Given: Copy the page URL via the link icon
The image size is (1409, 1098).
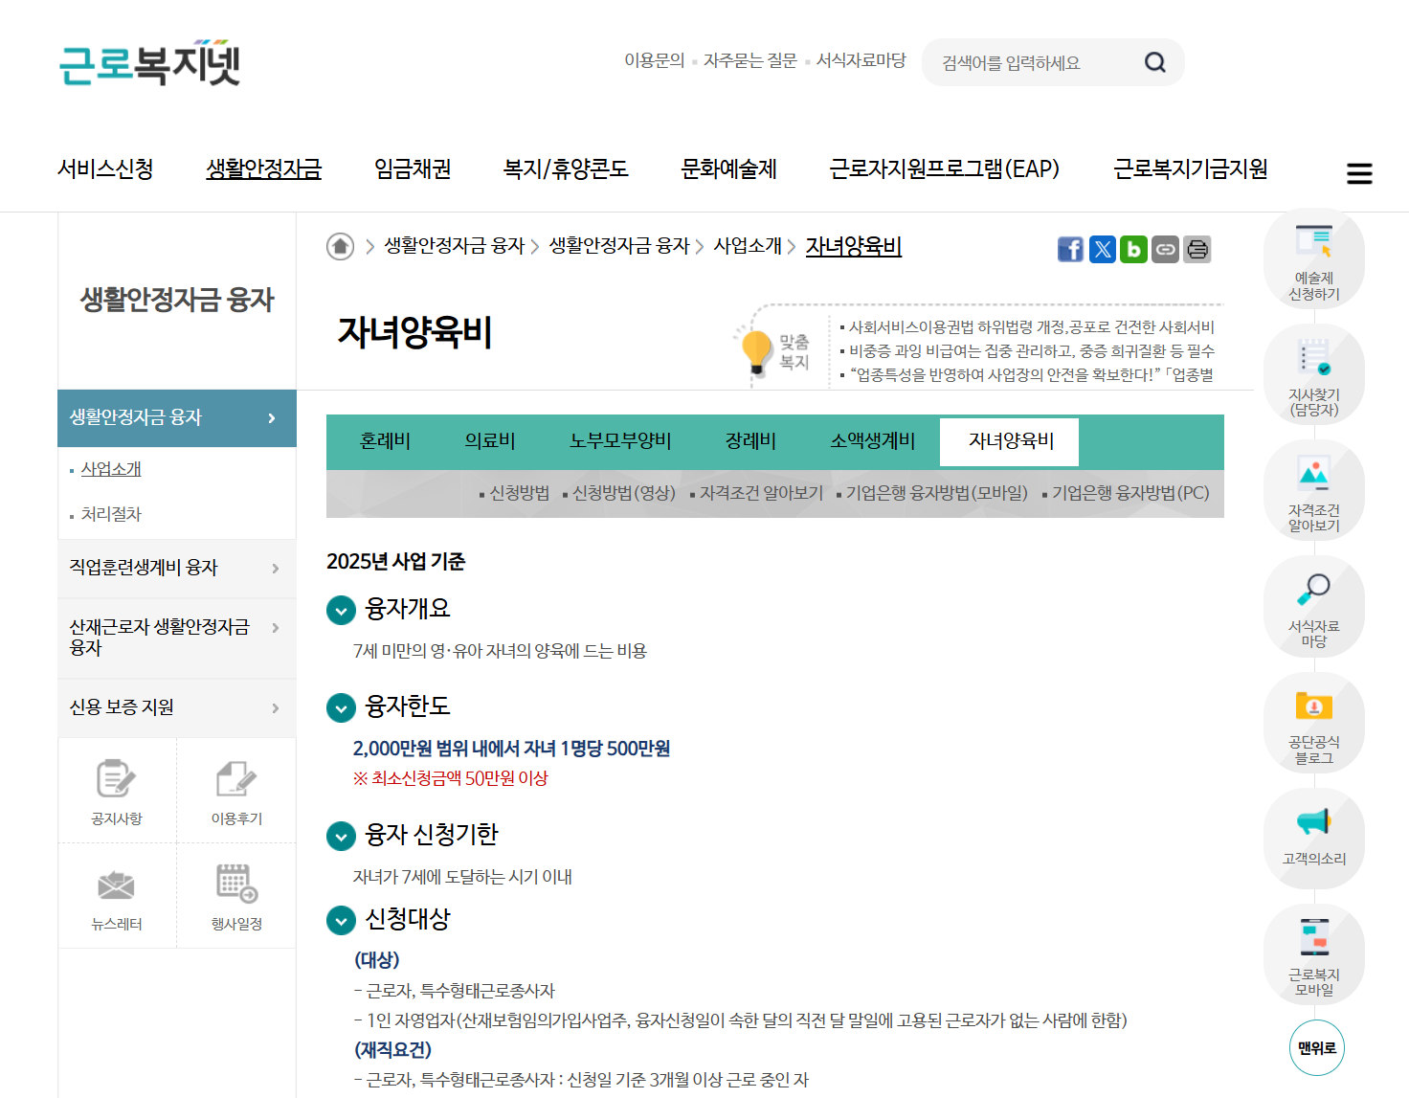Looking at the screenshot, I should click(1165, 249).
